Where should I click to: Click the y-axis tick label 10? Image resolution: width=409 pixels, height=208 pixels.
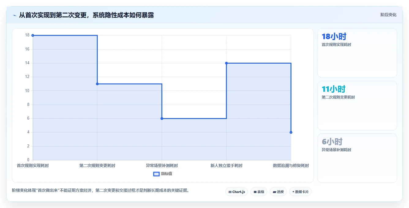27,91
